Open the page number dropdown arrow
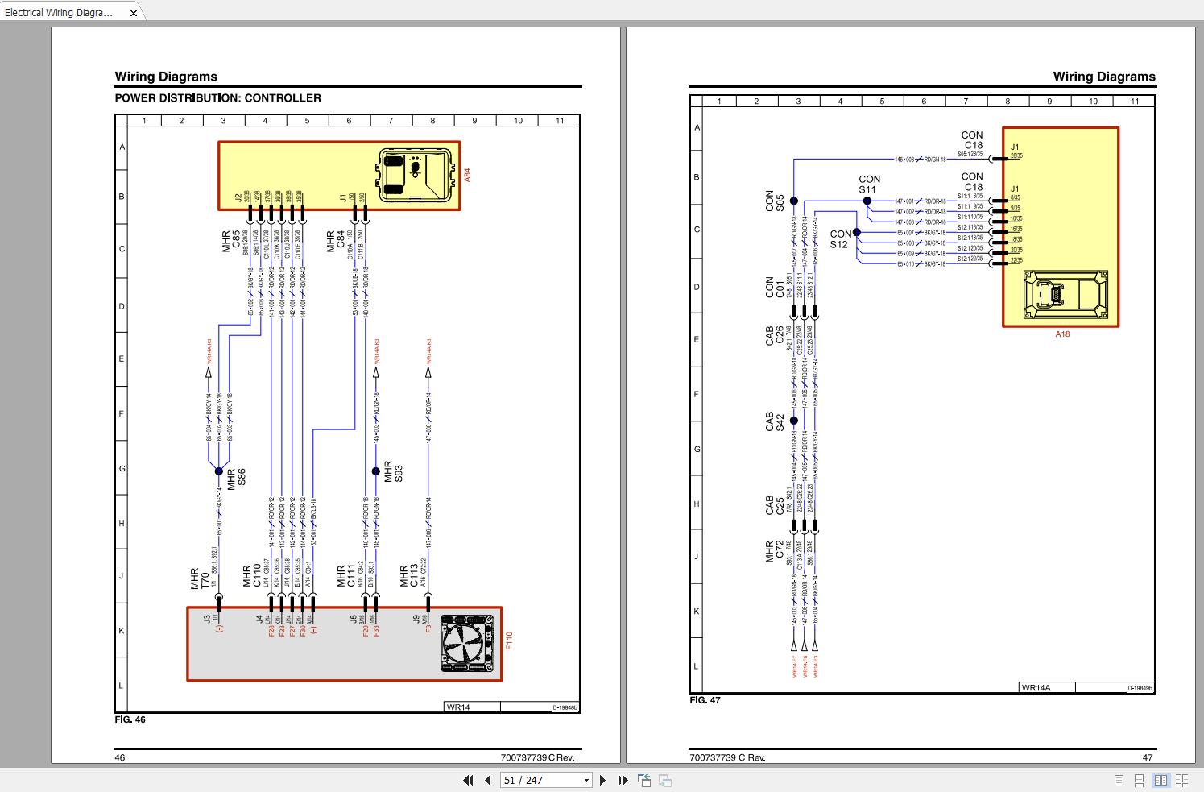This screenshot has width=1204, height=792. (586, 780)
